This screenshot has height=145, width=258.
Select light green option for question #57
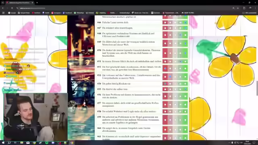click(x=180, y=105)
